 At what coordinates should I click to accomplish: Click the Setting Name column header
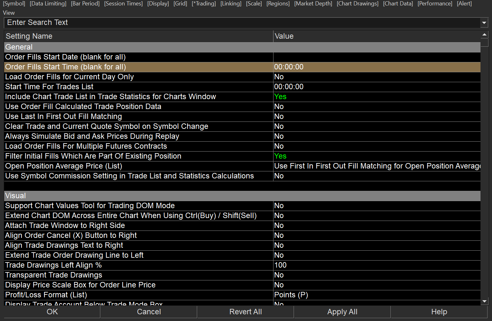[x=139, y=36]
